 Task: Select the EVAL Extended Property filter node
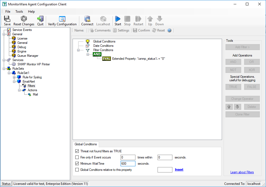(134, 59)
